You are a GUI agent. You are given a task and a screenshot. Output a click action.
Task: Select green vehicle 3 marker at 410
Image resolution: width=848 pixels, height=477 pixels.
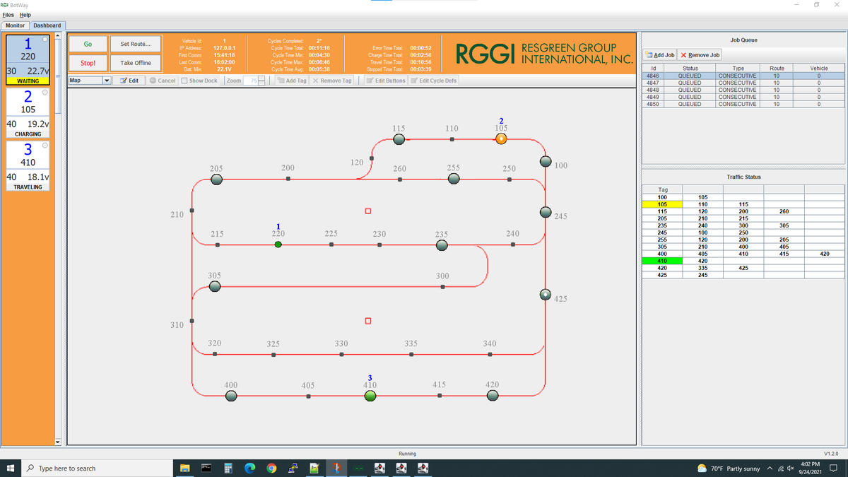[370, 396]
